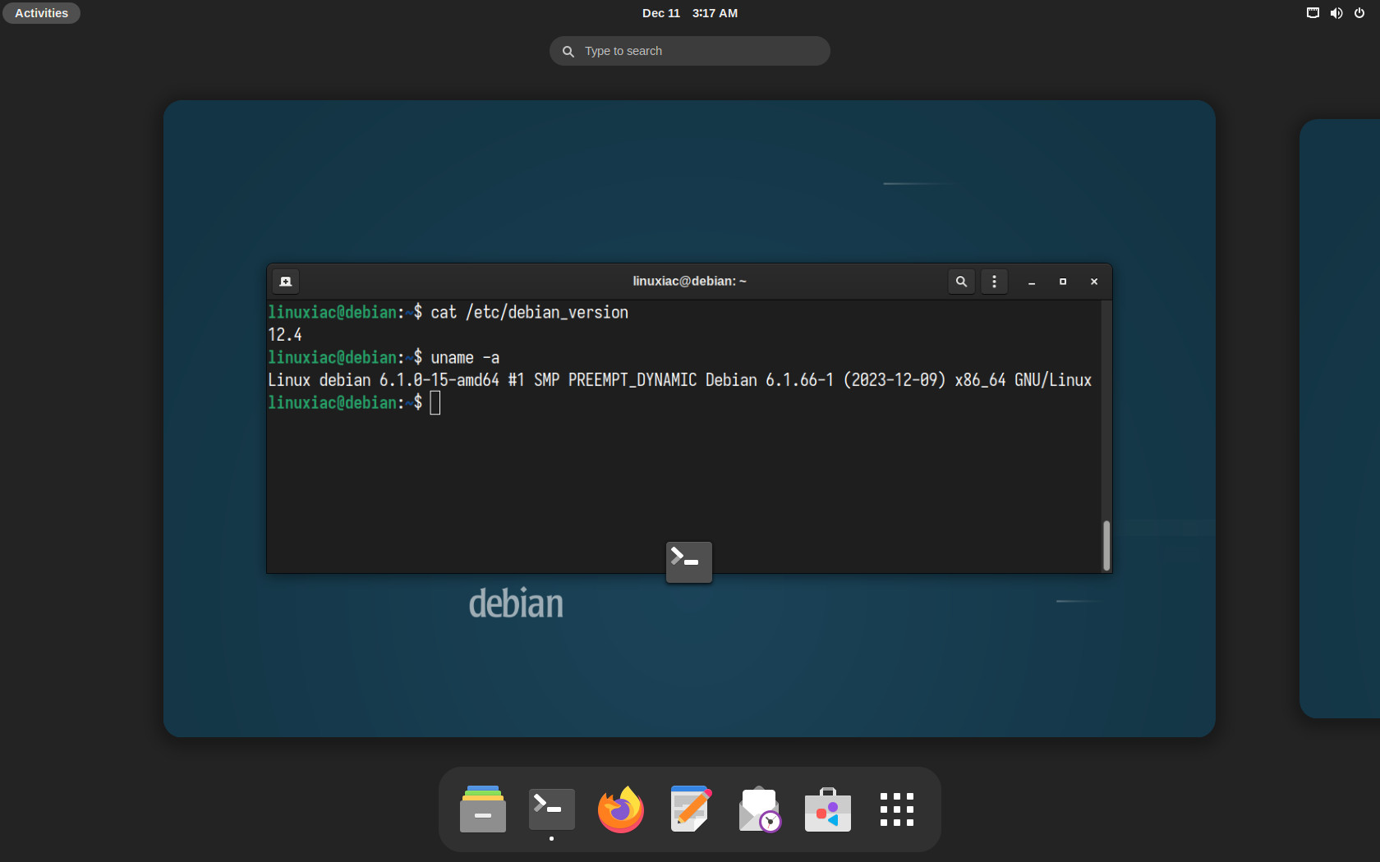Screen dimensions: 1380x862
Task: Click the terminal title linuxiac@debian: ~
Action: 689,282
